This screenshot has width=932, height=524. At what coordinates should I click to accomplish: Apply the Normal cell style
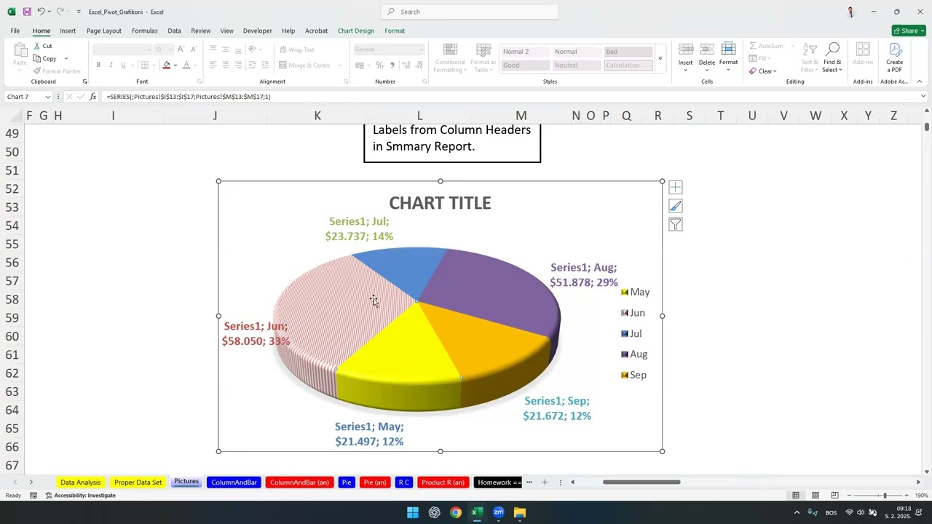576,52
